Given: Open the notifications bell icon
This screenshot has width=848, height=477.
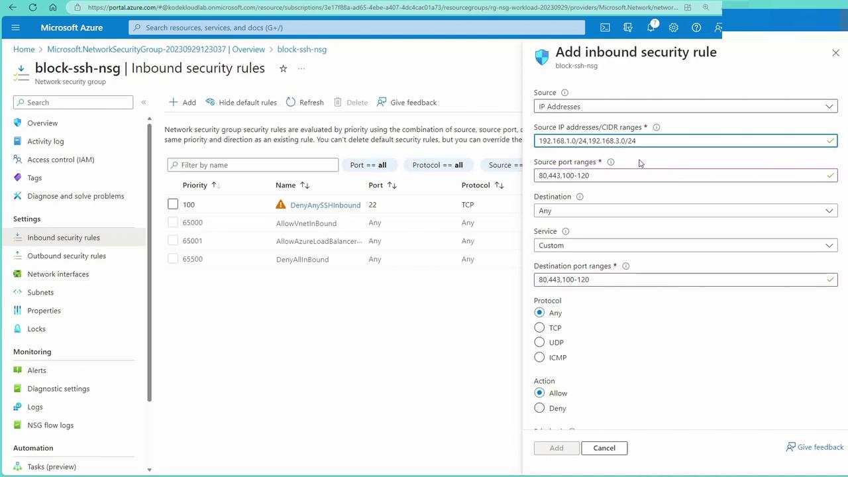Looking at the screenshot, I should (651, 28).
